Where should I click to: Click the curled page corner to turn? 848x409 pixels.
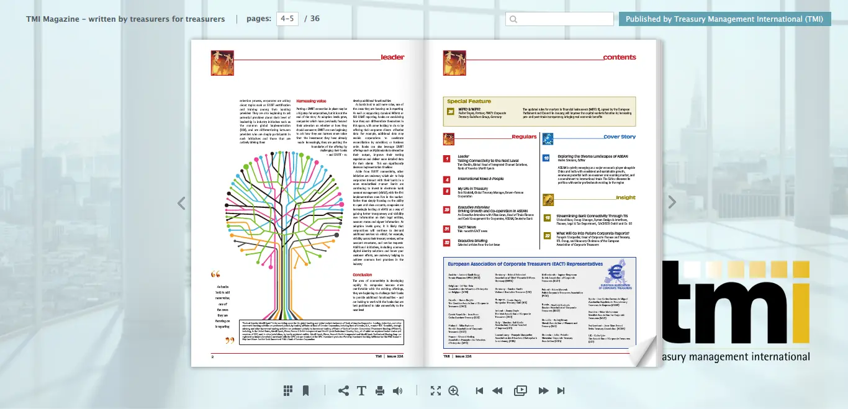pos(643,352)
